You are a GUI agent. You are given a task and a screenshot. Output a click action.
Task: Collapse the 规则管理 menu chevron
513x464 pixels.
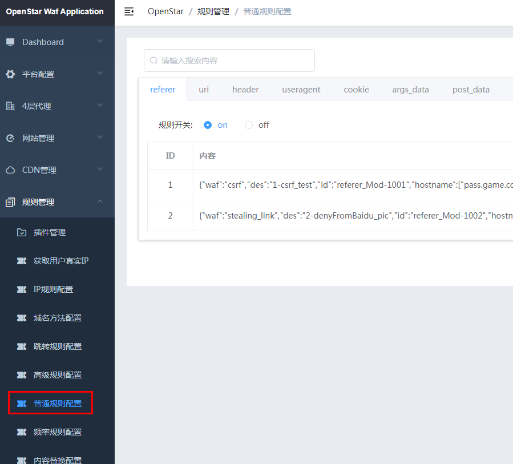pyautogui.click(x=100, y=201)
